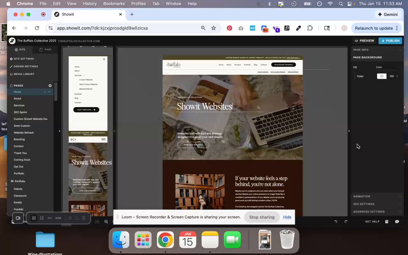Click the clipboard icon next to Get Help
Image resolution: width=408 pixels, height=255 pixels.
[387, 222]
